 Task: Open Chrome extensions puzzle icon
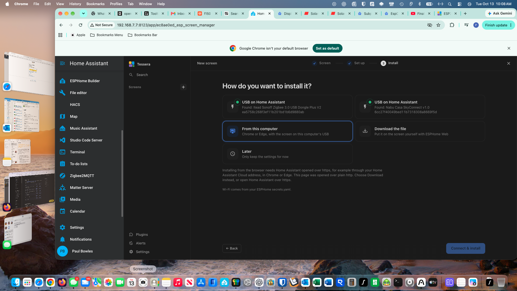coord(452,25)
